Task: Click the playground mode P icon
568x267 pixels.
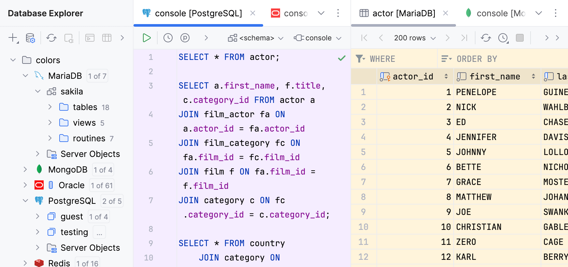Action: coord(185,38)
